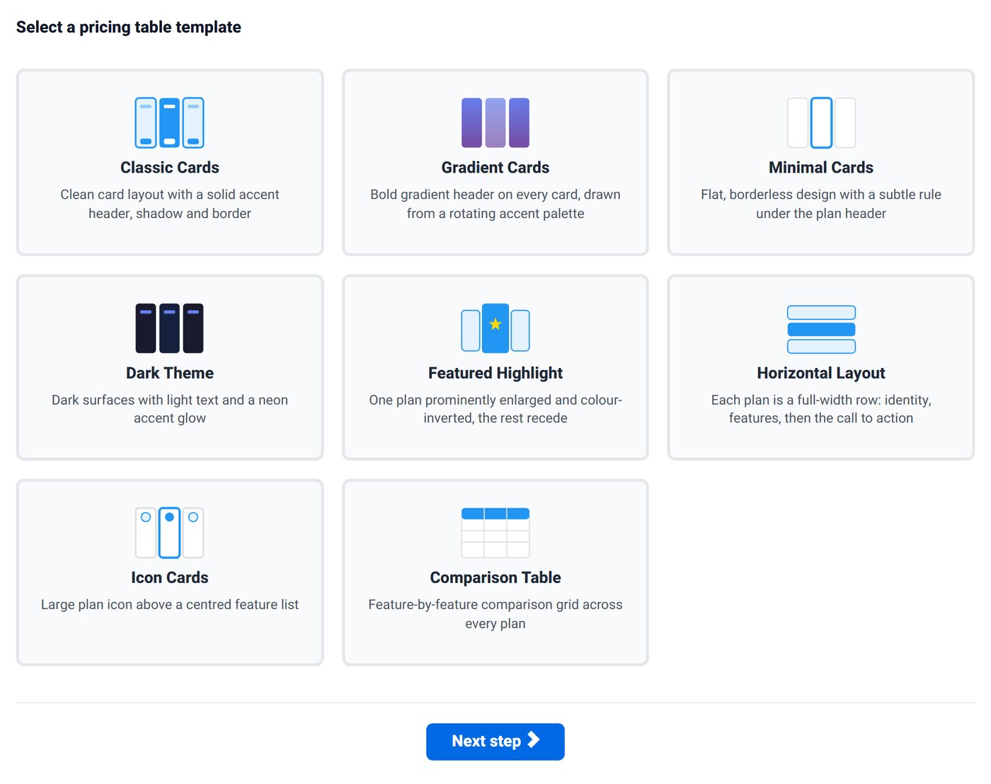This screenshot has width=991, height=784.
Task: Click the chevron arrow in Next step
Action: (534, 740)
